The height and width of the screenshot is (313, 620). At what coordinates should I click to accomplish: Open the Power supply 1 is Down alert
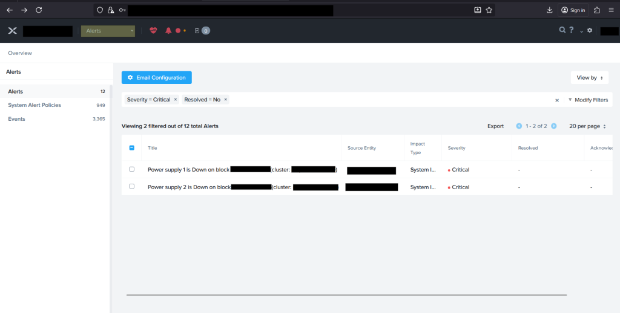pos(242,170)
